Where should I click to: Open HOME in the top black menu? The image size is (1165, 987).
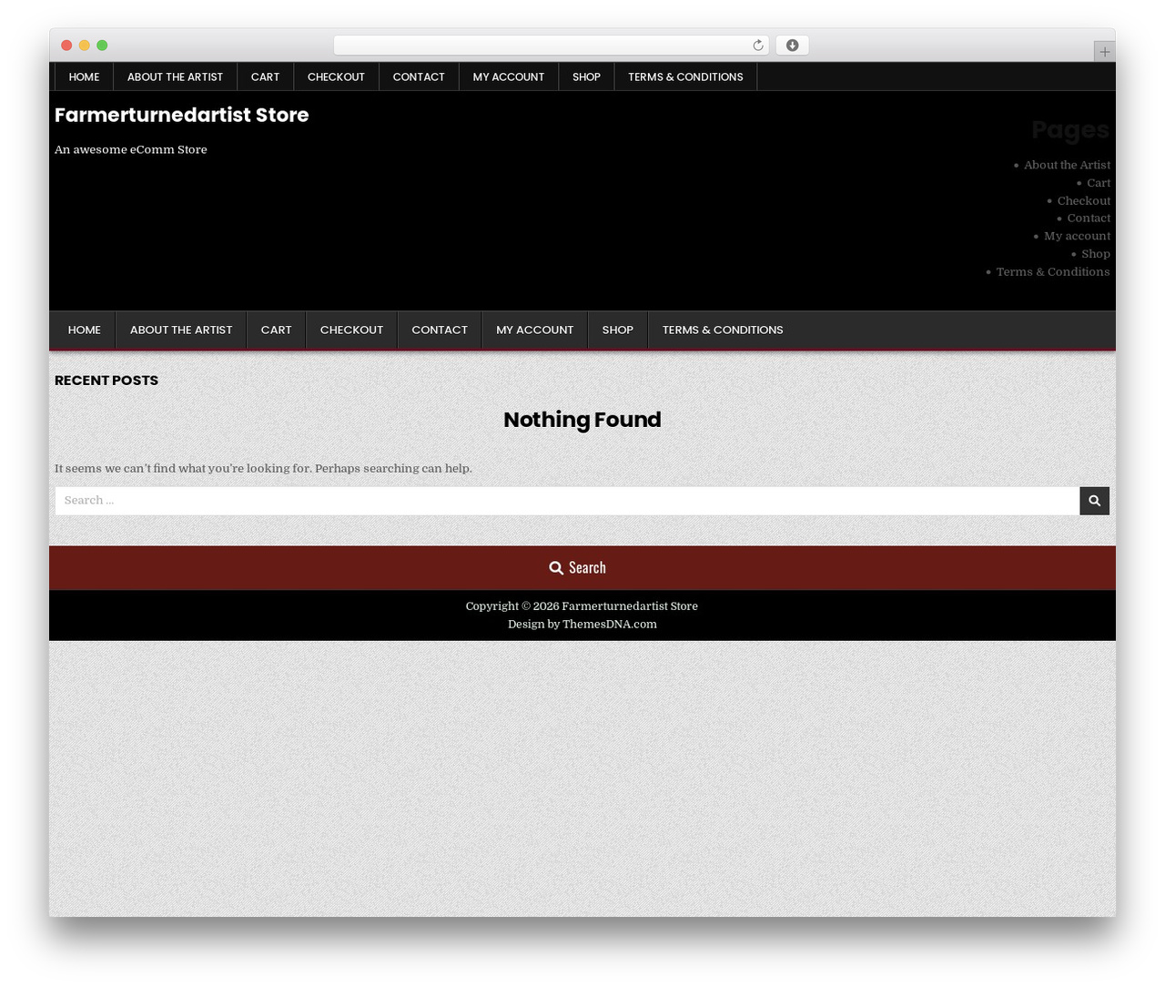pos(85,76)
